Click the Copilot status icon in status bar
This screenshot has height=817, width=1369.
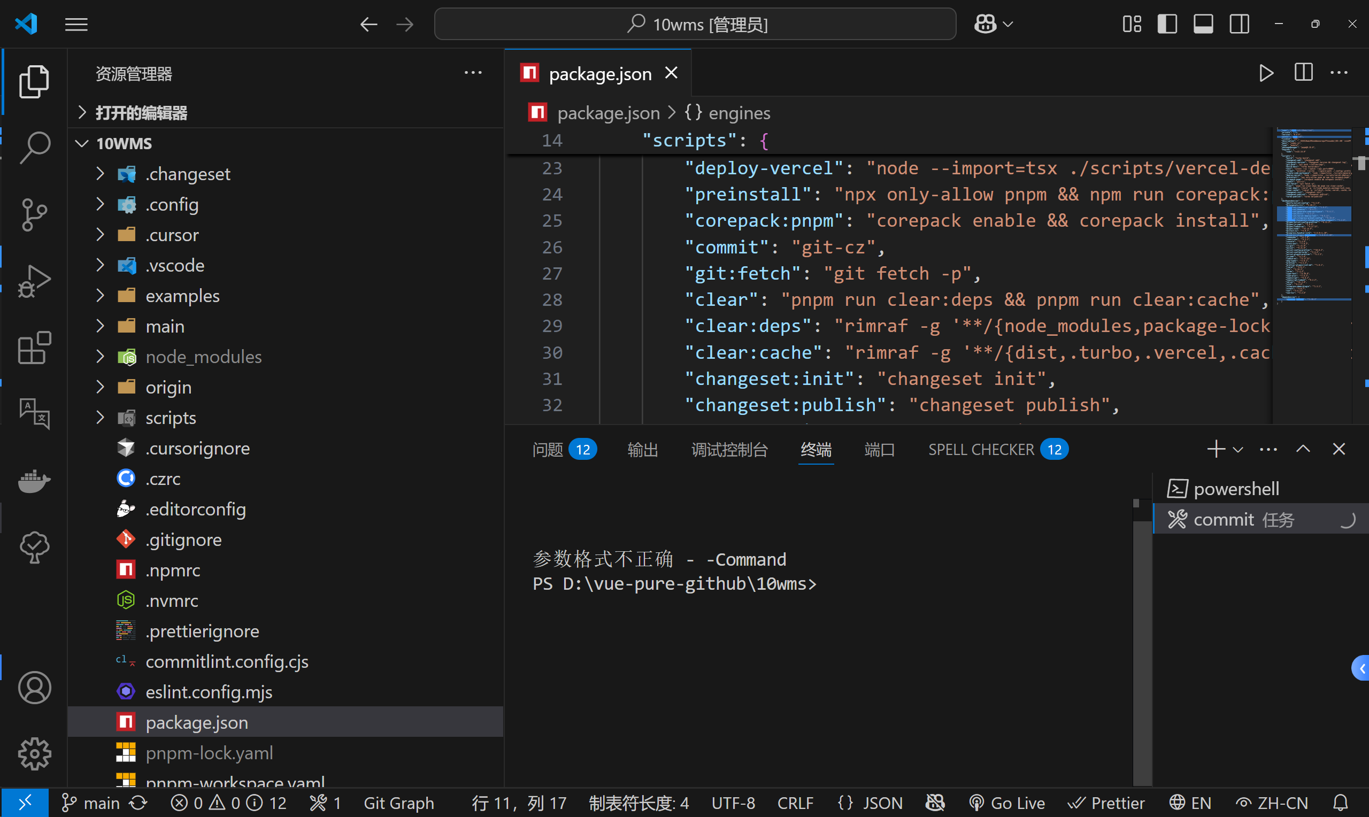click(x=935, y=803)
